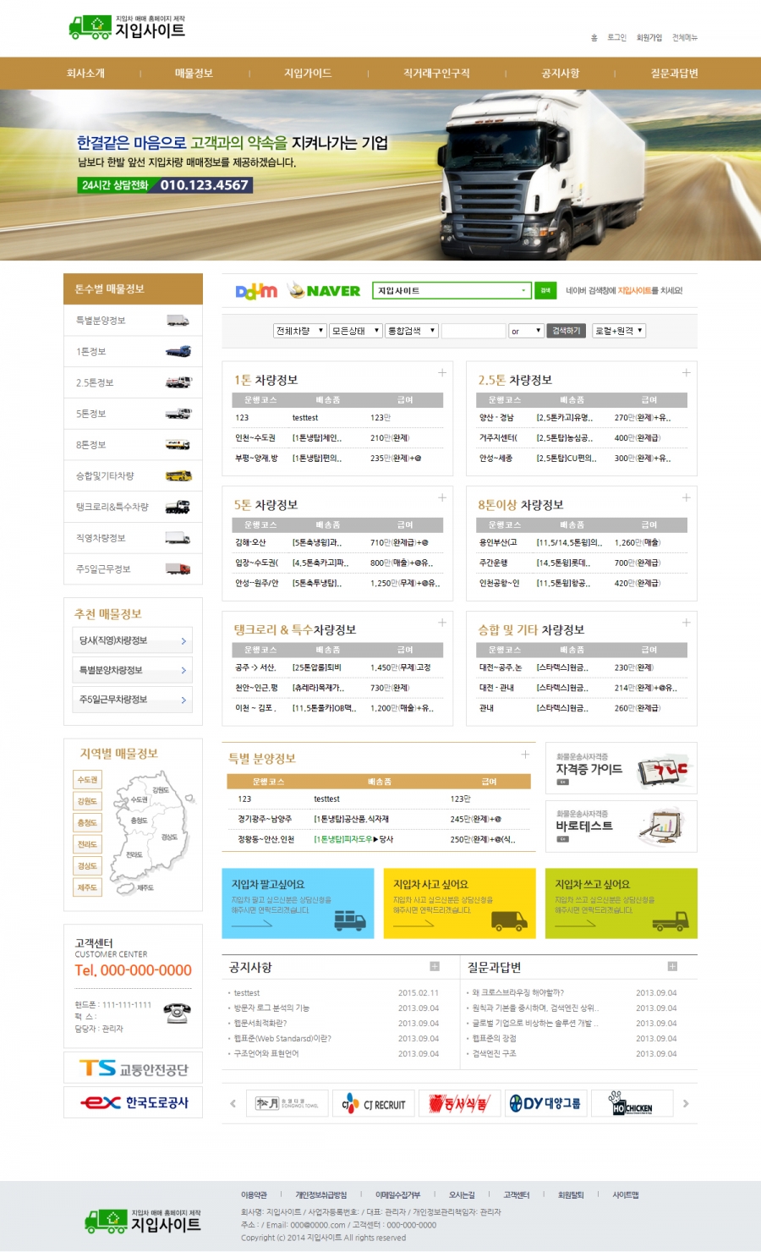
Task: Open the Naver logo link
Action: click(325, 291)
